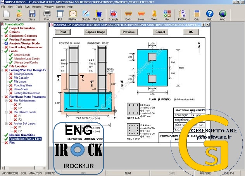Save project with the Save icon

[32, 15]
